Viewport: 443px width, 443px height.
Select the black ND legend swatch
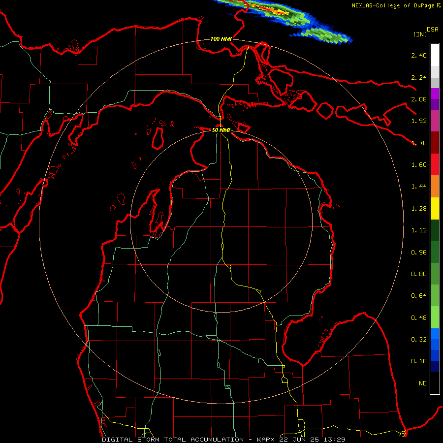(x=435, y=383)
